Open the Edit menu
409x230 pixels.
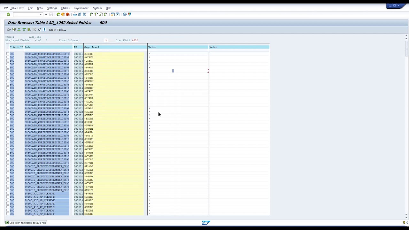(30, 8)
